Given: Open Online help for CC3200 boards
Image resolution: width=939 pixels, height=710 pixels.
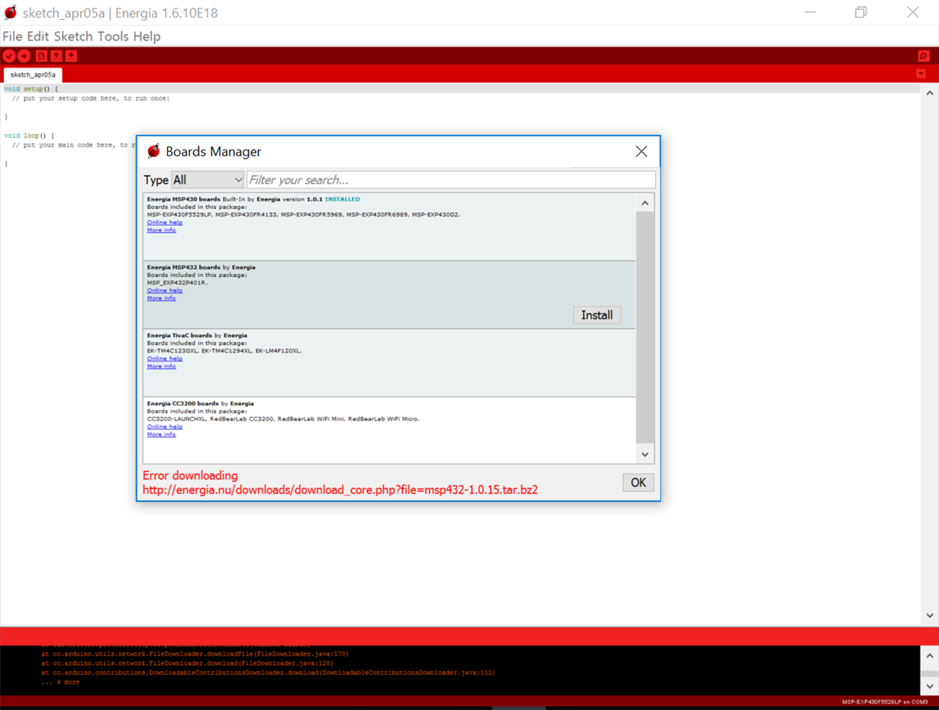Looking at the screenshot, I should pyautogui.click(x=165, y=426).
